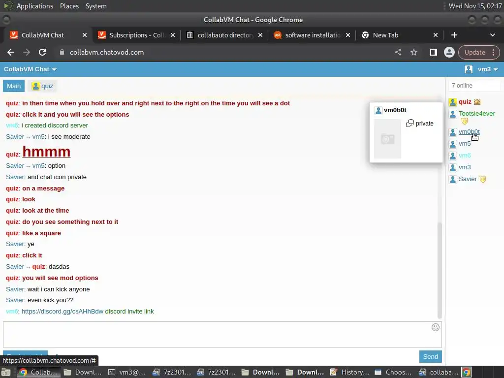This screenshot has width=504, height=378.
Task: Open a new browser tab with plus
Action: tap(454, 35)
